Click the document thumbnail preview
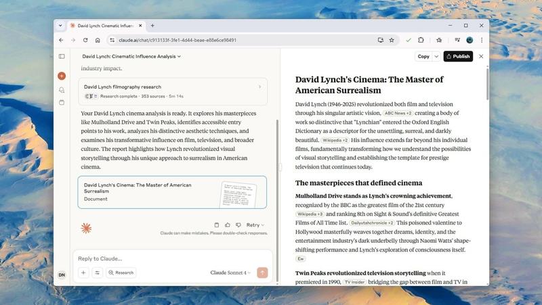This screenshot has height=305, width=542. tap(238, 195)
